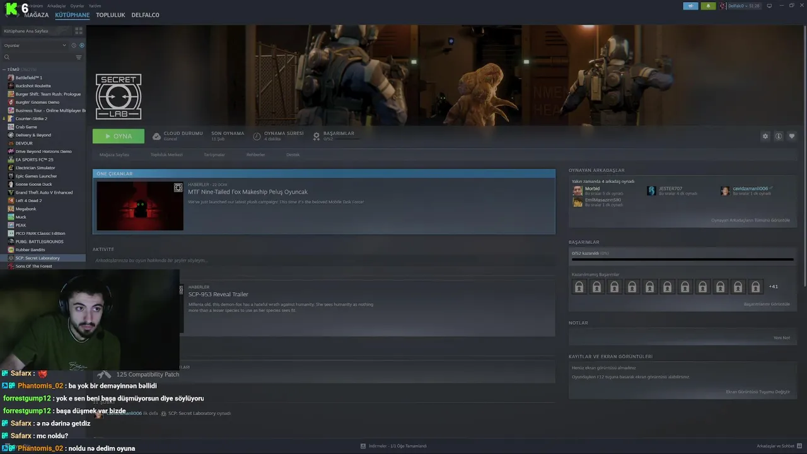Click the Cloud Durumu cloud icon
The image size is (807, 454).
pos(157,136)
